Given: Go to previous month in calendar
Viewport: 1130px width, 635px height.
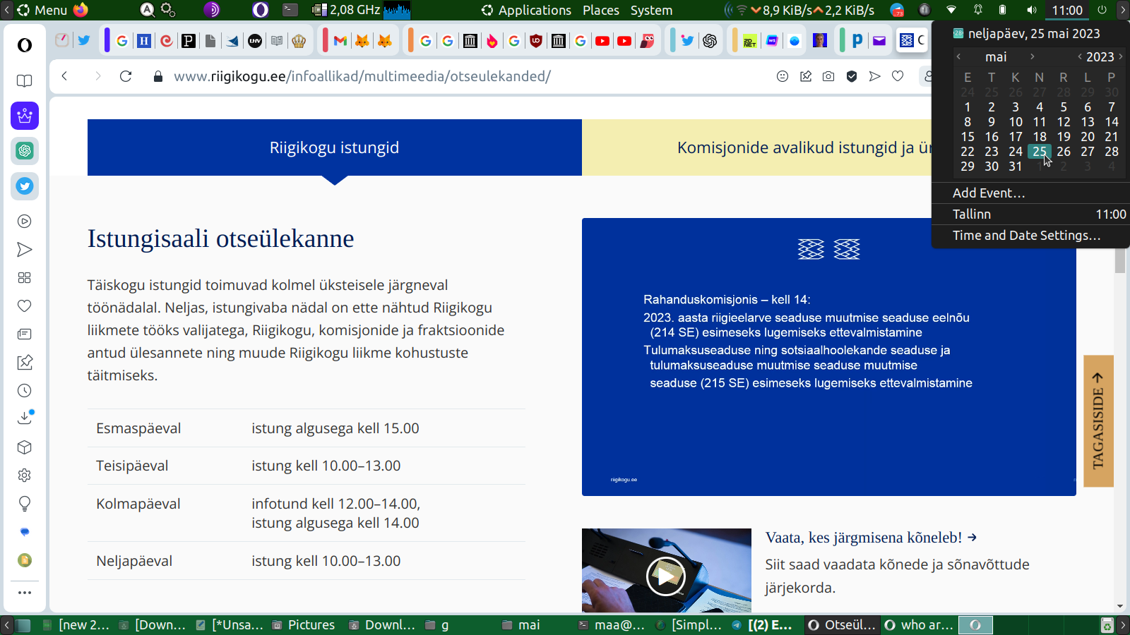Looking at the screenshot, I should tap(958, 56).
